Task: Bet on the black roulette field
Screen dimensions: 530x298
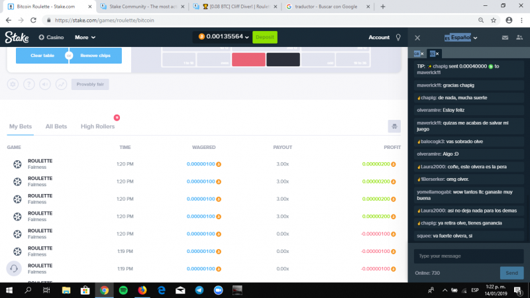Action: pyautogui.click(x=284, y=60)
